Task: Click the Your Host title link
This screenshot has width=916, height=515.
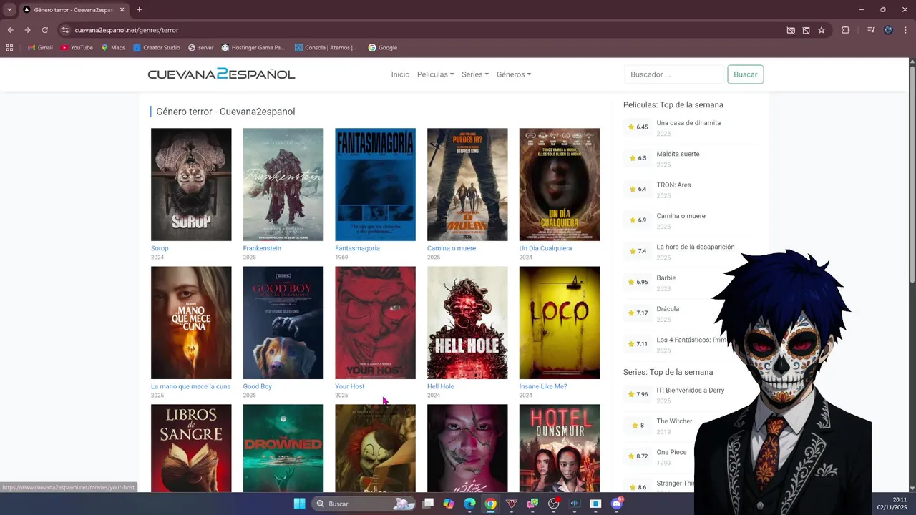Action: (350, 386)
